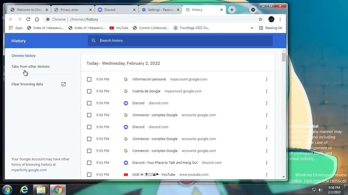
Task: Open myactivity.google.com link
Action: (29, 170)
